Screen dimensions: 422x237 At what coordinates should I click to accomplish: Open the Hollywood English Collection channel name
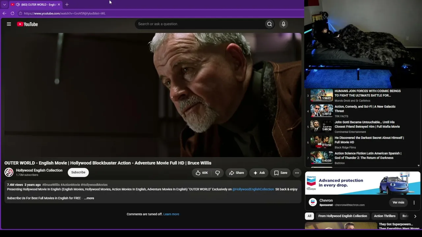click(39, 171)
